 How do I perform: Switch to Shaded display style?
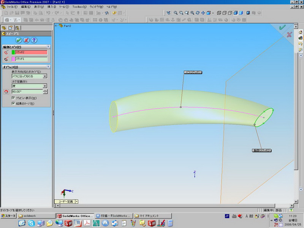click(x=241, y=13)
